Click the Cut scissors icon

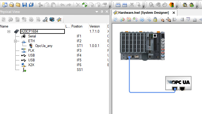click(x=40, y=5)
